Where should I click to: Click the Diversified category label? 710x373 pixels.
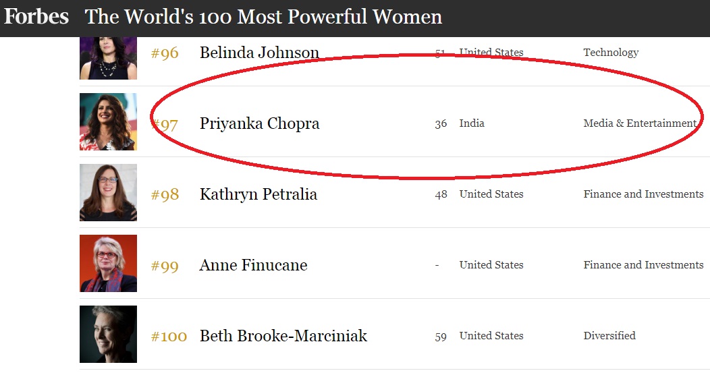609,335
